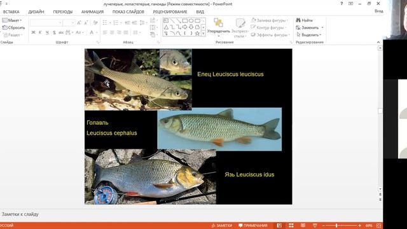The image size is (407, 229).
Task: Switch to Slide Sorter view
Action: pyautogui.click(x=291, y=226)
